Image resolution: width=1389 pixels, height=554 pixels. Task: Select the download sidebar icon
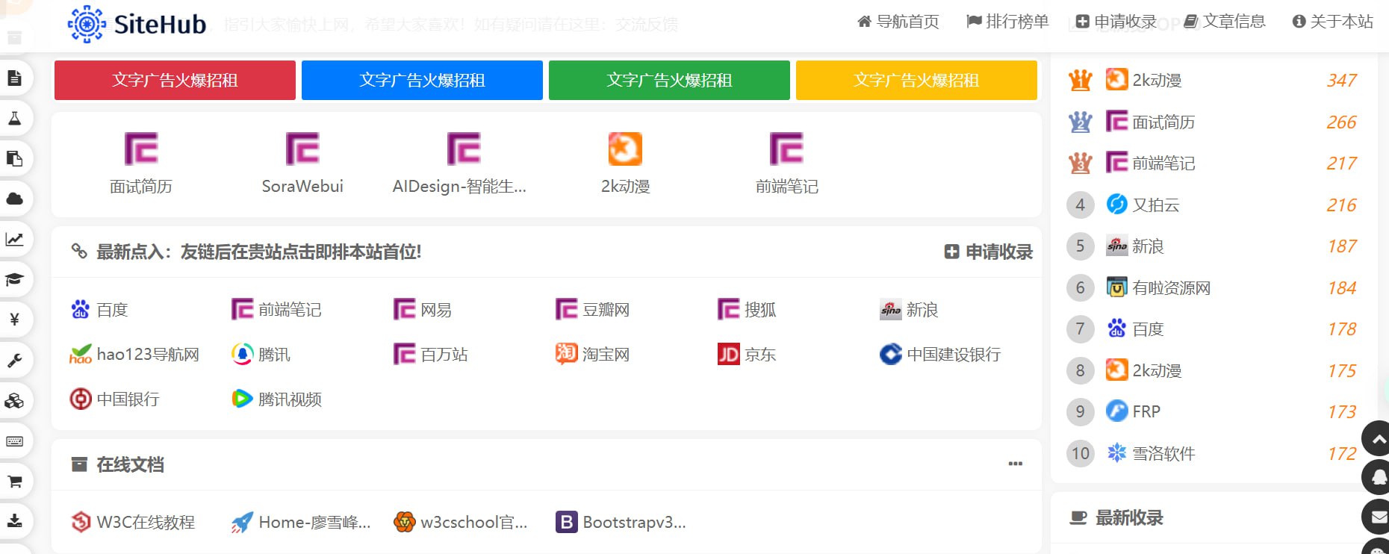pos(14,520)
